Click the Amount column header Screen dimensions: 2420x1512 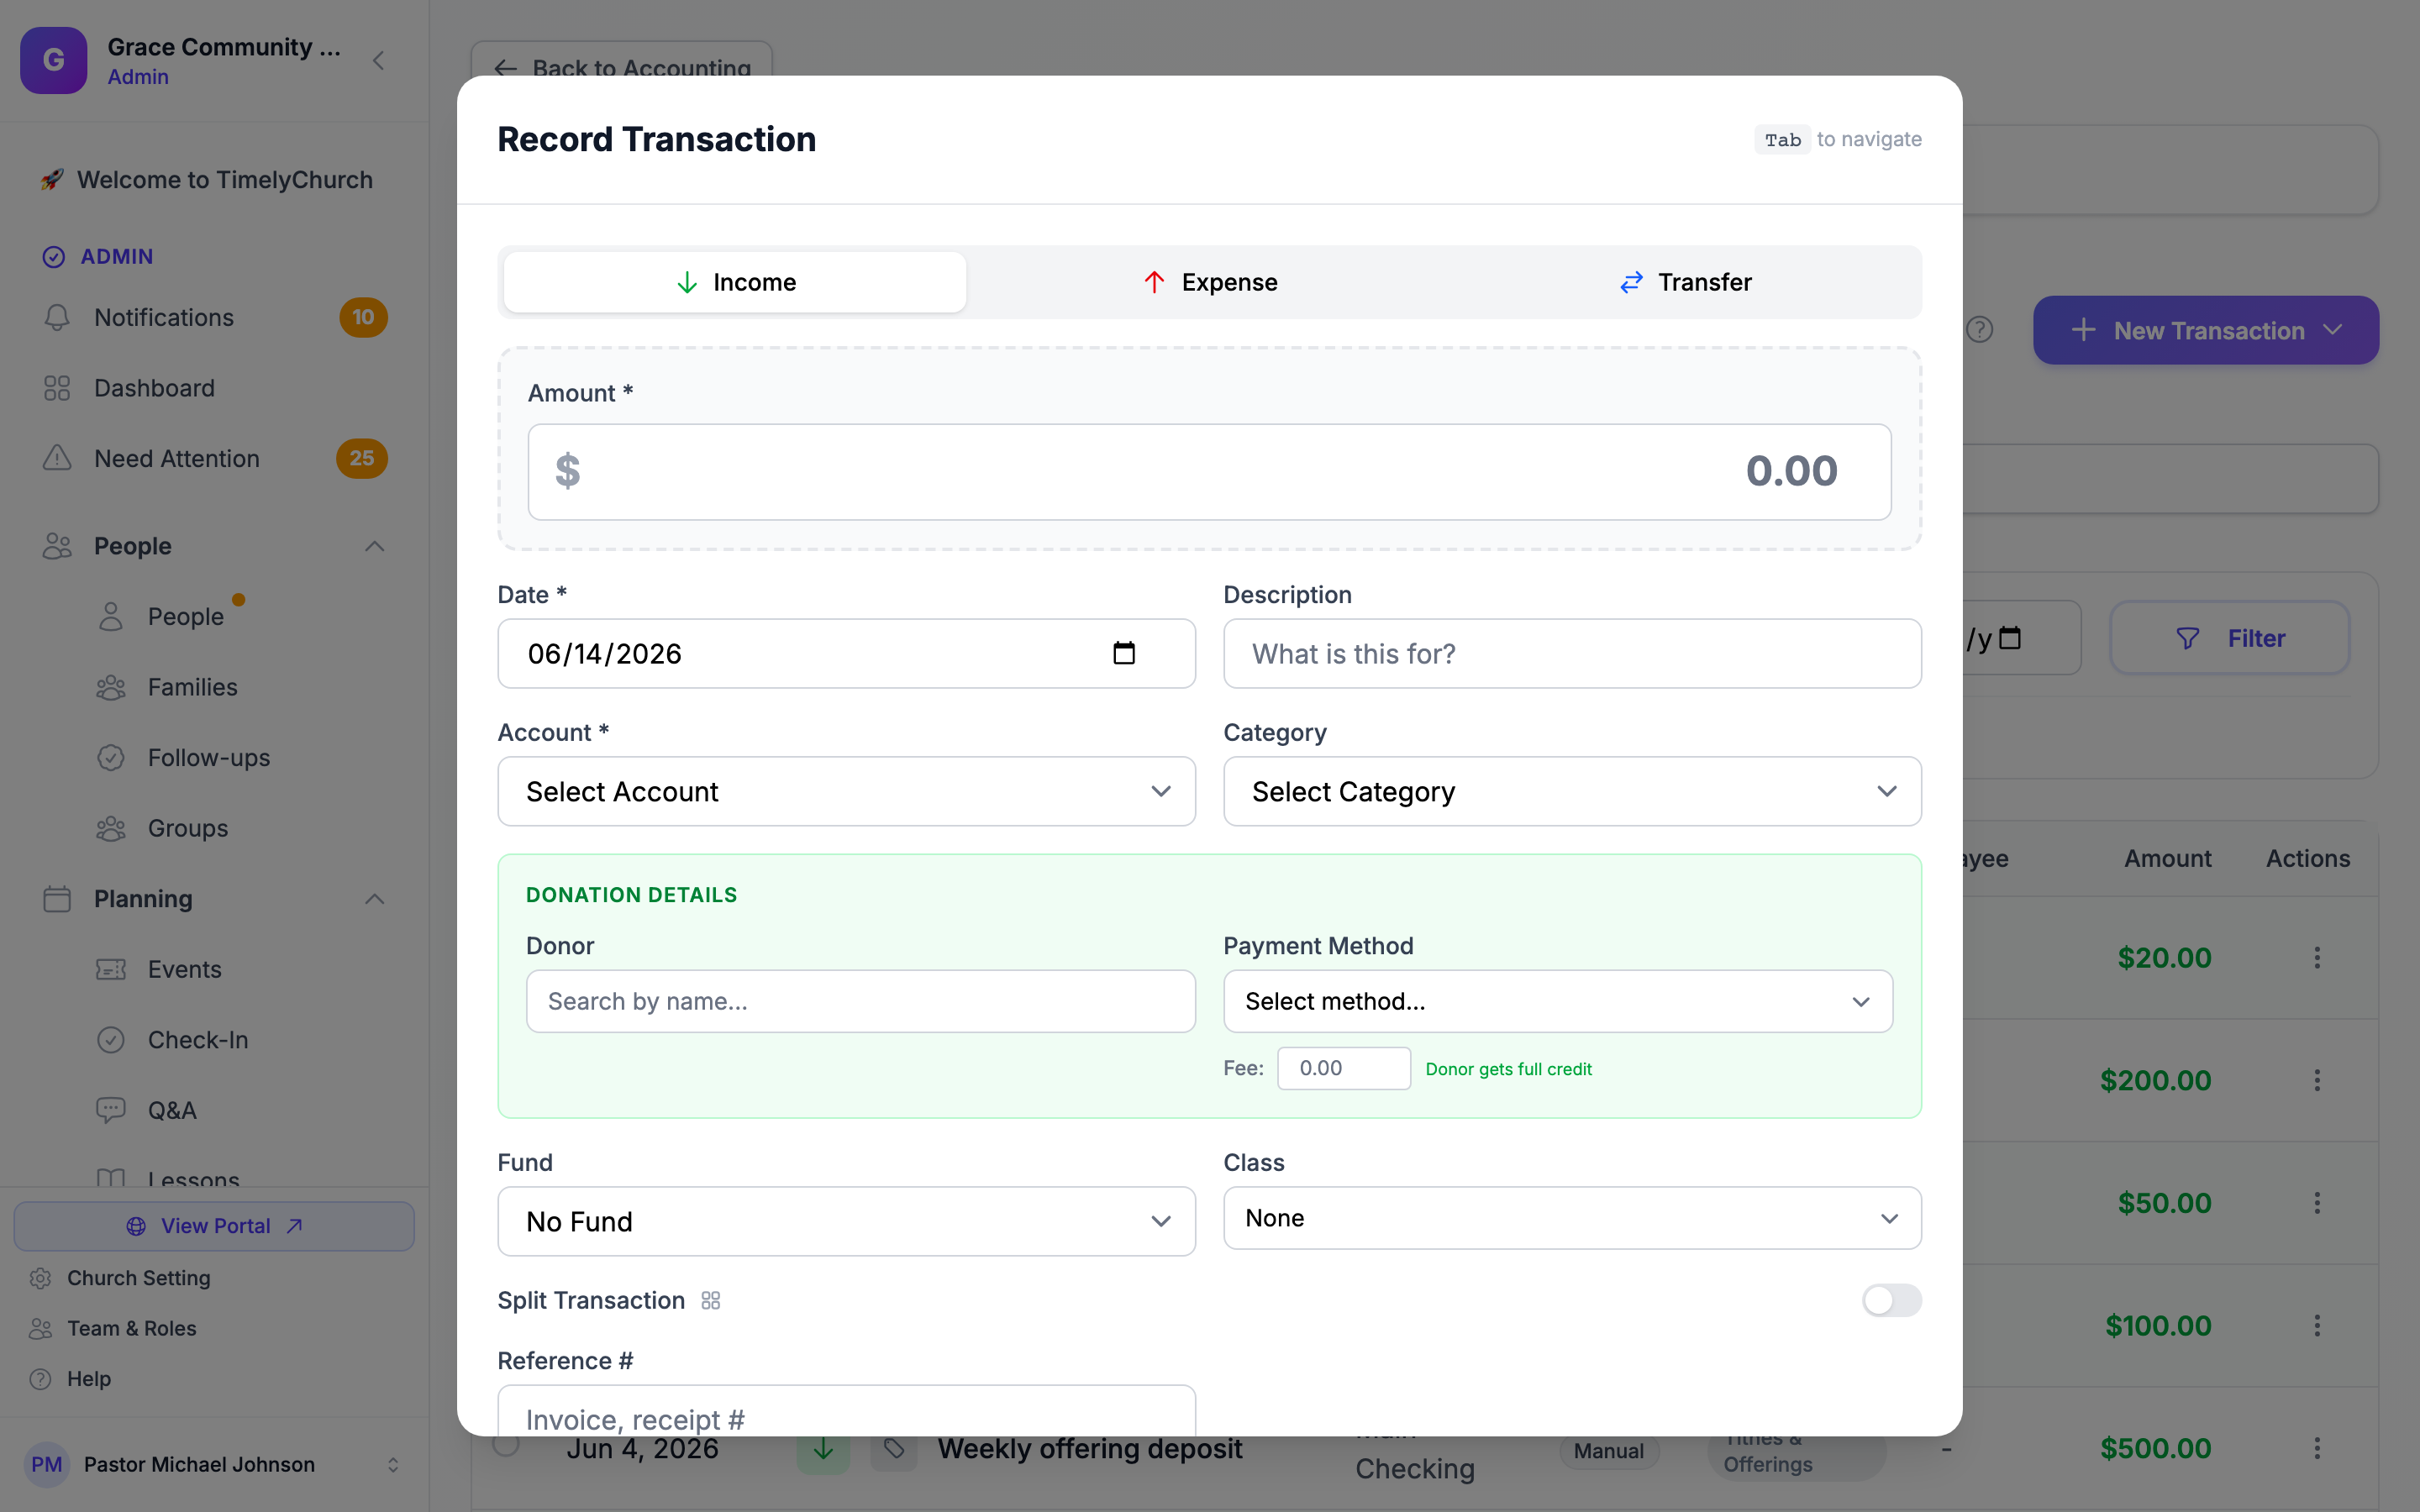(2167, 858)
